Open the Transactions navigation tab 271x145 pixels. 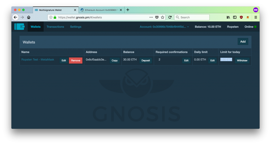pyautogui.click(x=55, y=27)
